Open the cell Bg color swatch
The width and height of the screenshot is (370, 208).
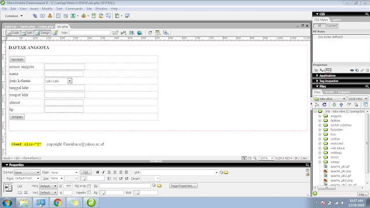coord(102,192)
